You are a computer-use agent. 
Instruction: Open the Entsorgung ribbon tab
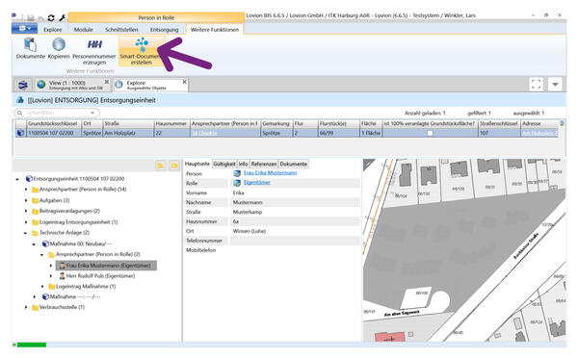click(x=164, y=30)
